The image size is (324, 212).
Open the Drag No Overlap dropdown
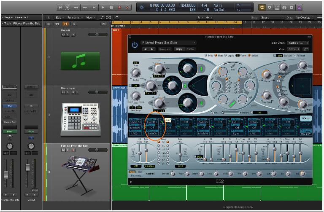coord(304,18)
